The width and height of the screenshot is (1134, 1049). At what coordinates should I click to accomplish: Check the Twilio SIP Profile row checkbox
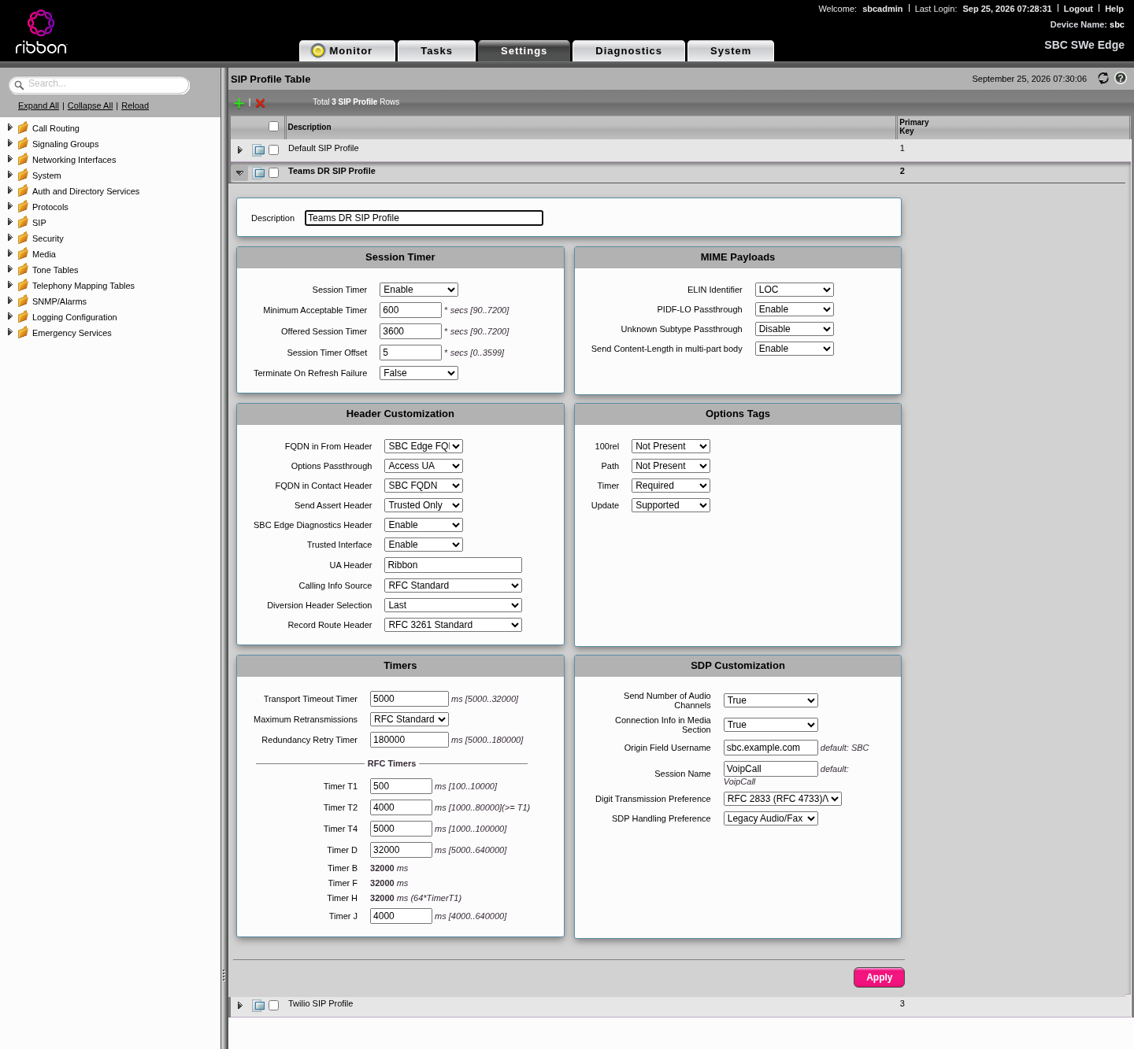point(273,1005)
